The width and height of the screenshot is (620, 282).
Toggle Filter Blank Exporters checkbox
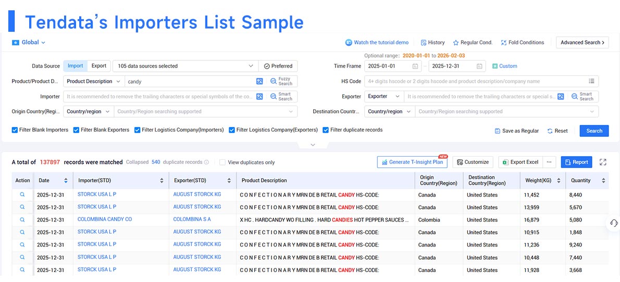(x=76, y=130)
